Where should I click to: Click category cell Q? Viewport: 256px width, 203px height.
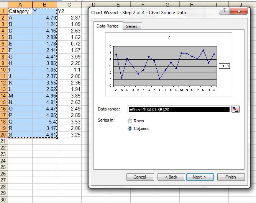(x=20, y=122)
